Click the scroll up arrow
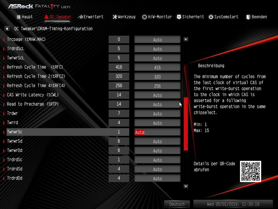This screenshot has width=278, height=209. (x=186, y=39)
